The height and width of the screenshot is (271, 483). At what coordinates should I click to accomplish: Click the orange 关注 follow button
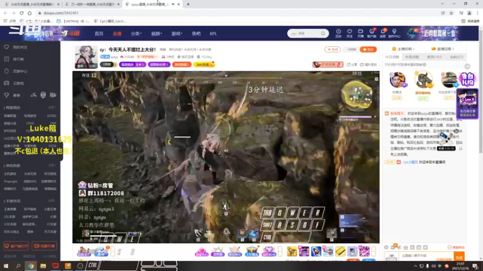click(x=368, y=49)
